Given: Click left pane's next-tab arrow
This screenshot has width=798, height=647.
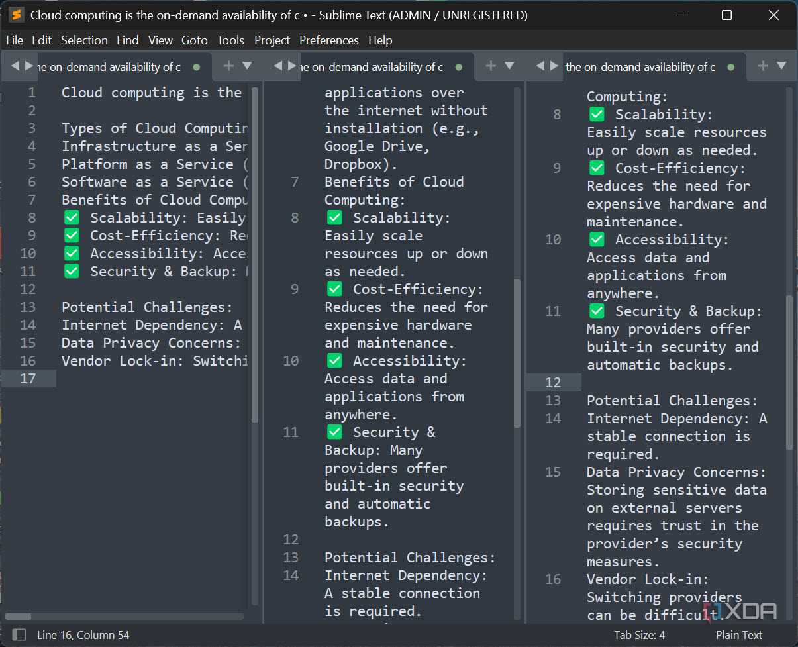Looking at the screenshot, I should [29, 66].
